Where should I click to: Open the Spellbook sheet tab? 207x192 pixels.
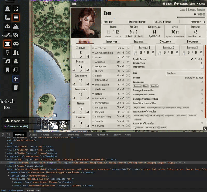tap(165, 41)
